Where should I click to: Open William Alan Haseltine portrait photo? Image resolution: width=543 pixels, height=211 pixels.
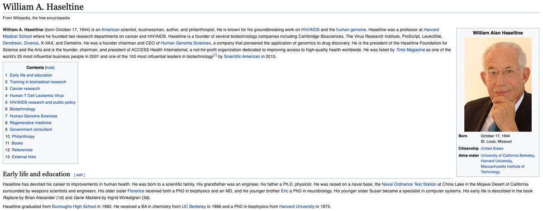click(x=498, y=85)
